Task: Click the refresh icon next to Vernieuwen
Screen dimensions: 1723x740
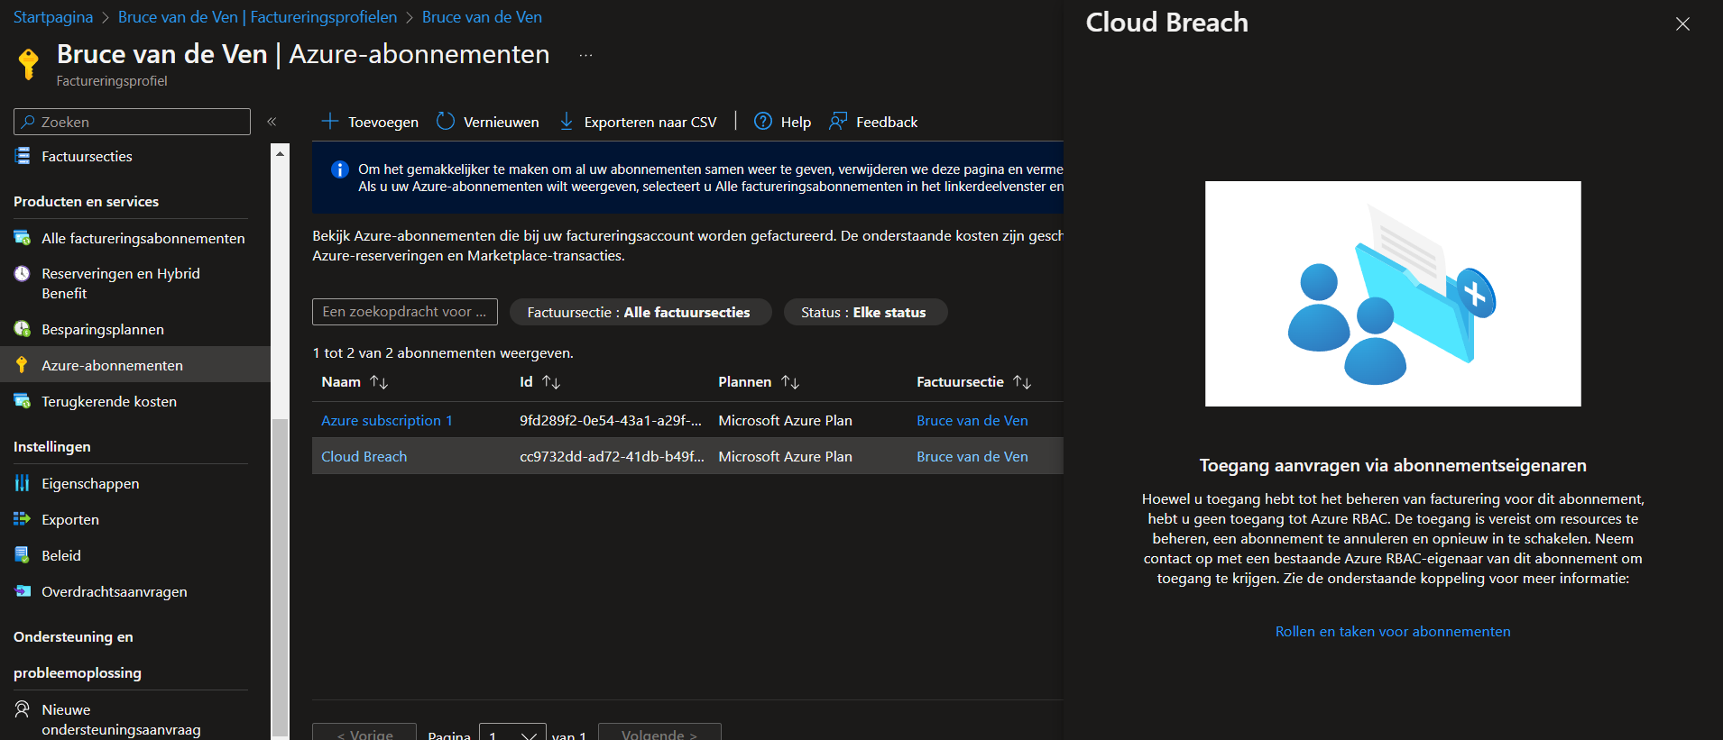Action: pyautogui.click(x=446, y=121)
